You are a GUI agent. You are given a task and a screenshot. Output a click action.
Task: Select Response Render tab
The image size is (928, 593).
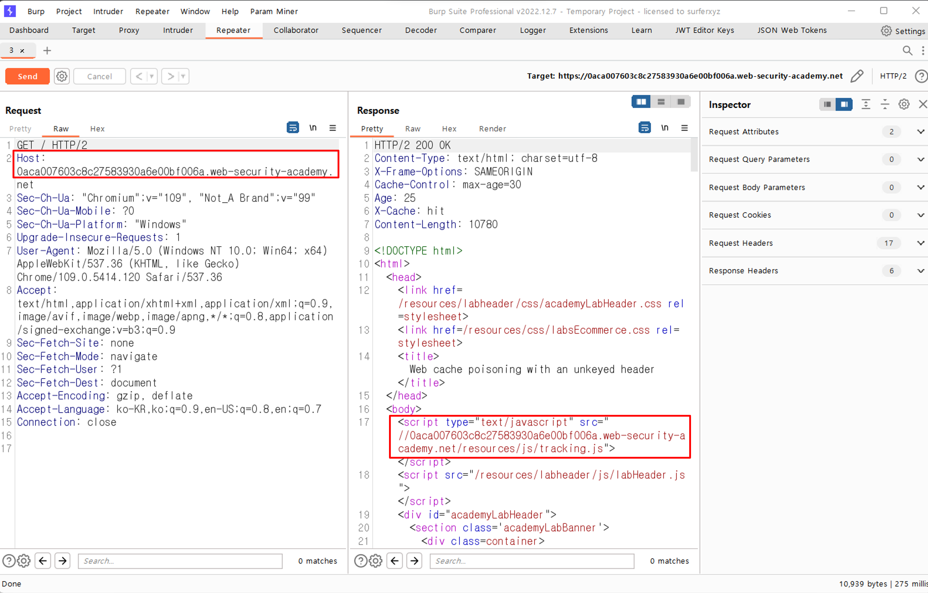point(492,129)
